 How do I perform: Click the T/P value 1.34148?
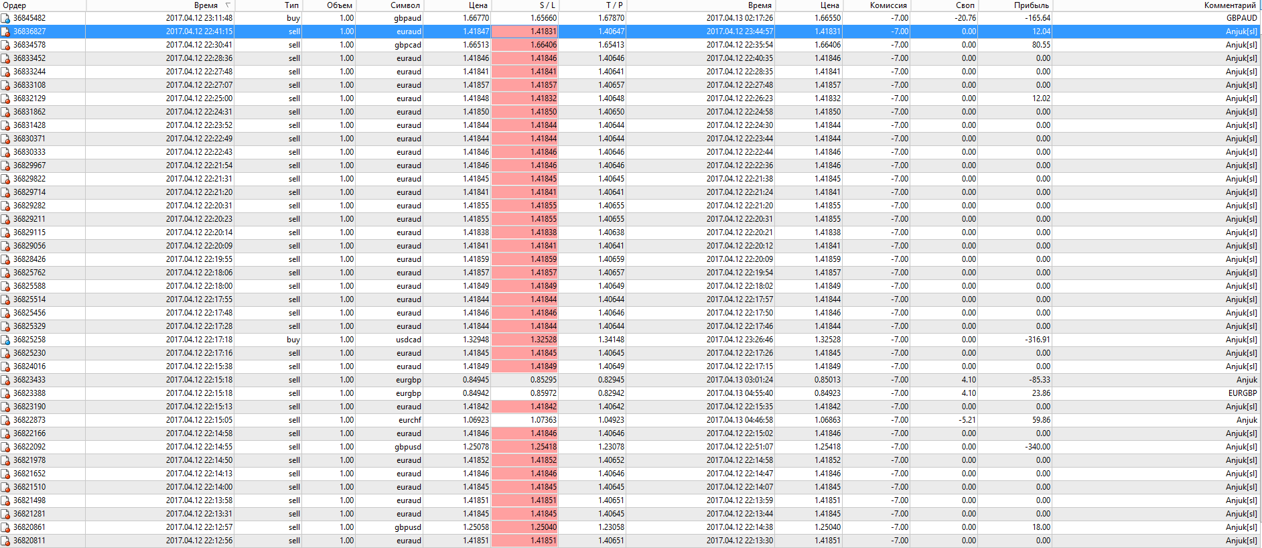611,340
